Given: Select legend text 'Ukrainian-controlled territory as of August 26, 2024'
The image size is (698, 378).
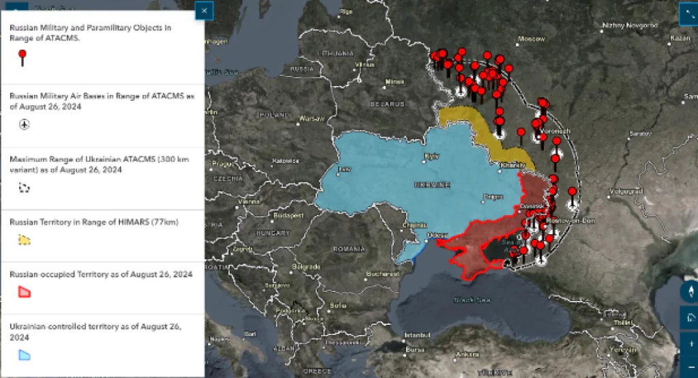Looking at the screenshot, I should 95,332.
